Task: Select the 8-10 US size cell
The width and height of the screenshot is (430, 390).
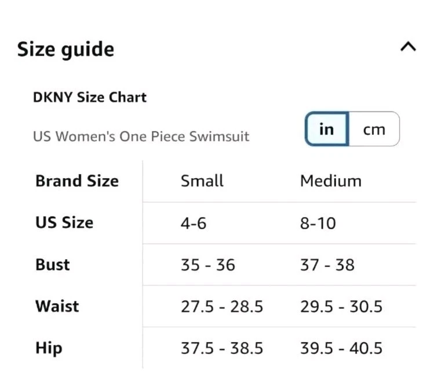Action: pyautogui.click(x=318, y=223)
